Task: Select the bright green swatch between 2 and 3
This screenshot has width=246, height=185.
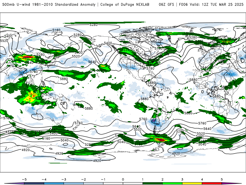Action: click(x=172, y=183)
